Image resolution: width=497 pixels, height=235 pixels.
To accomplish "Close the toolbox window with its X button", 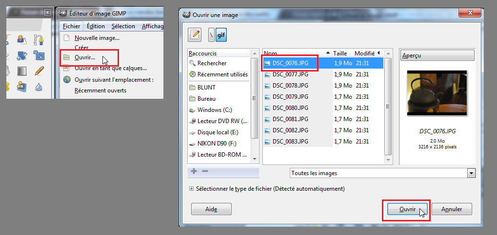I will pos(47,12).
